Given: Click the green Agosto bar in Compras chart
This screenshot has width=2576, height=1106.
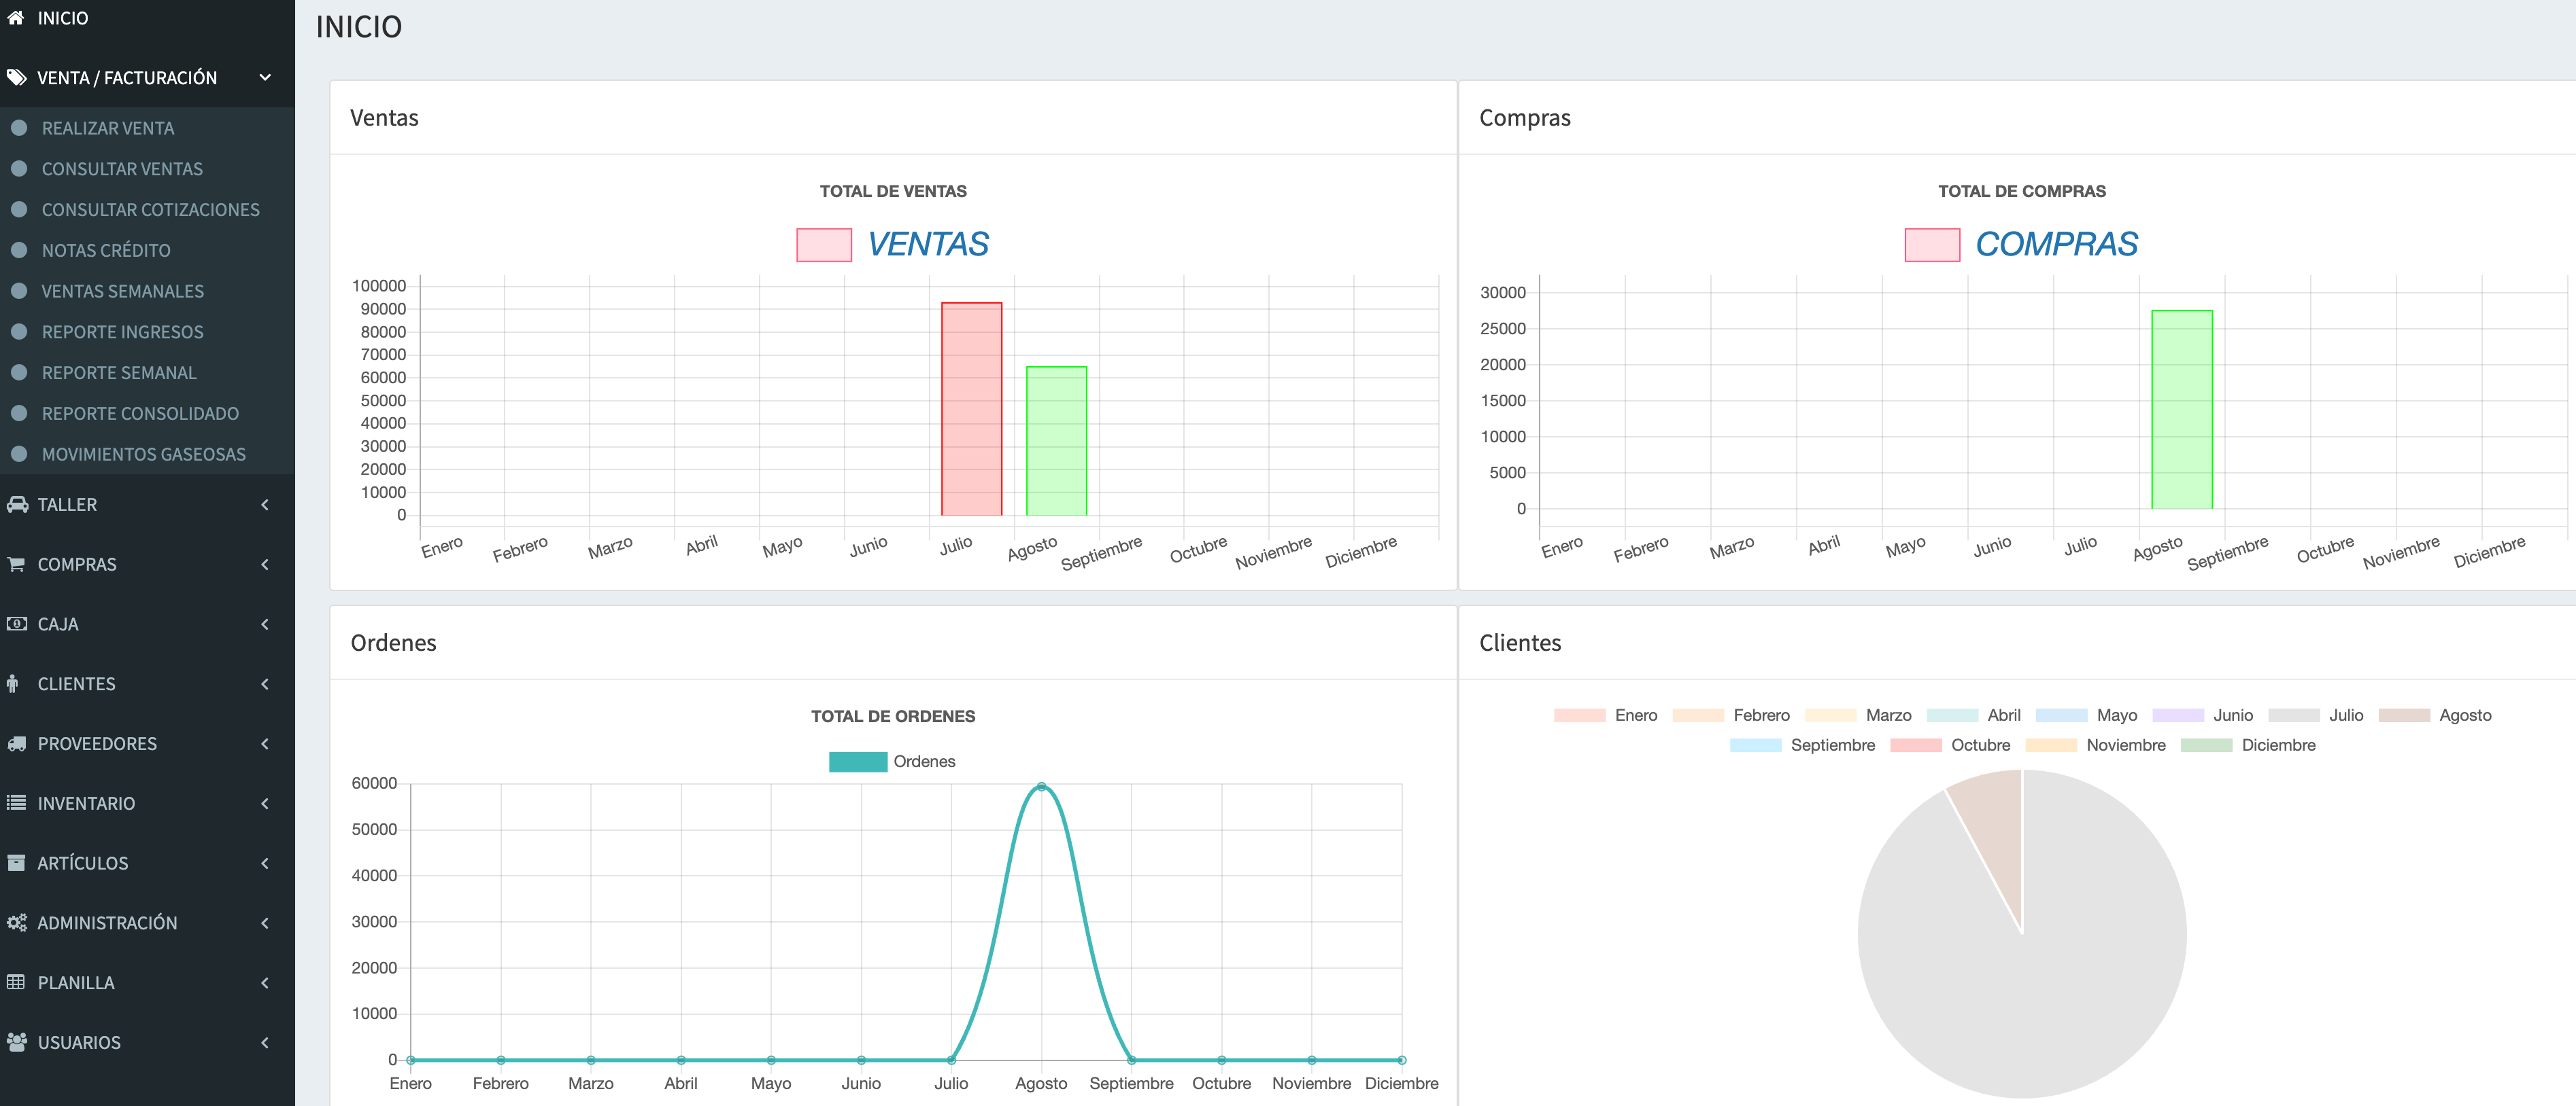Looking at the screenshot, I should 2182,410.
